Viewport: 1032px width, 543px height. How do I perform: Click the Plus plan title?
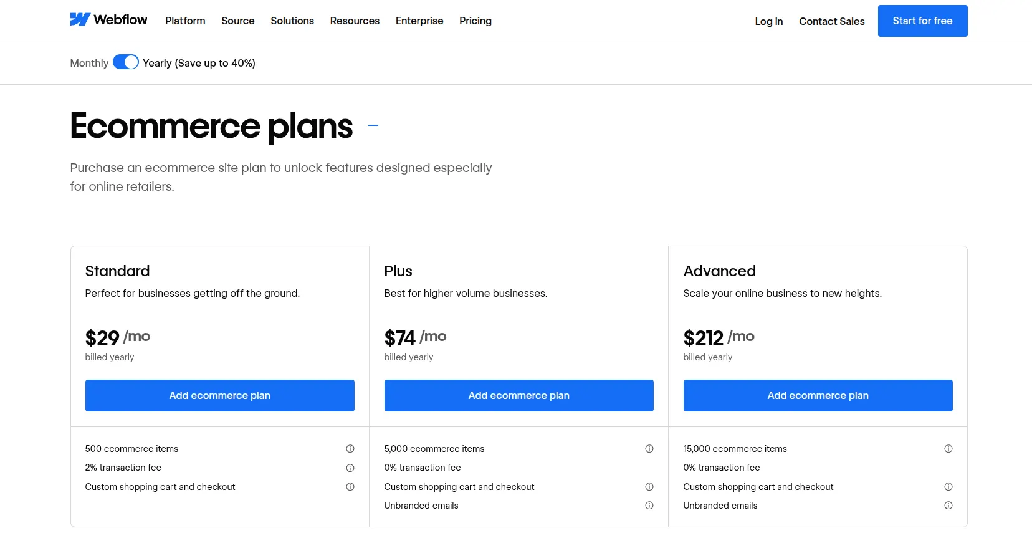pyautogui.click(x=398, y=271)
